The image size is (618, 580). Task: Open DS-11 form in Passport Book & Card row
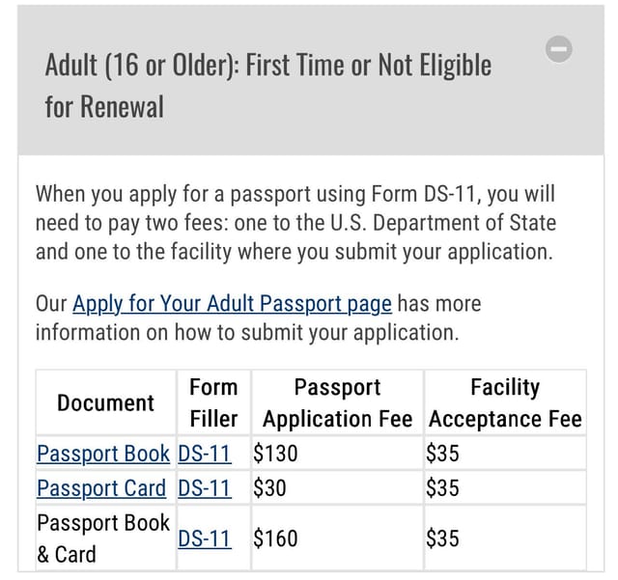204,539
